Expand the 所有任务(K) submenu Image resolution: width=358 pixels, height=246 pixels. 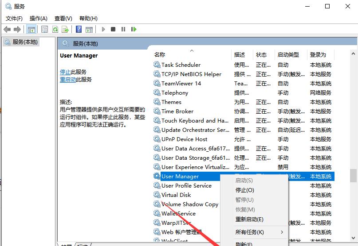[x=249, y=232]
